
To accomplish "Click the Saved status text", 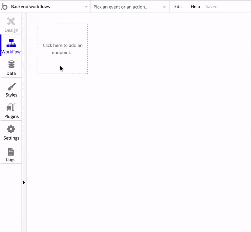I will (x=212, y=6).
